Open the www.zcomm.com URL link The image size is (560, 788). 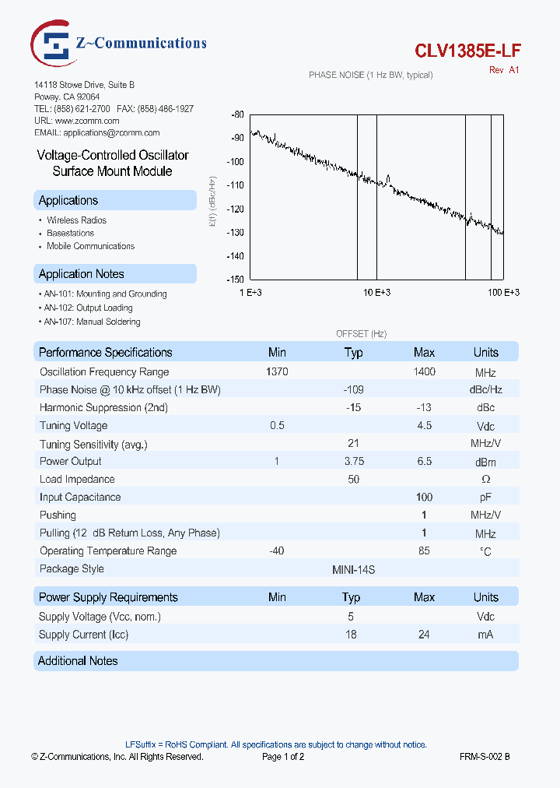click(87, 121)
